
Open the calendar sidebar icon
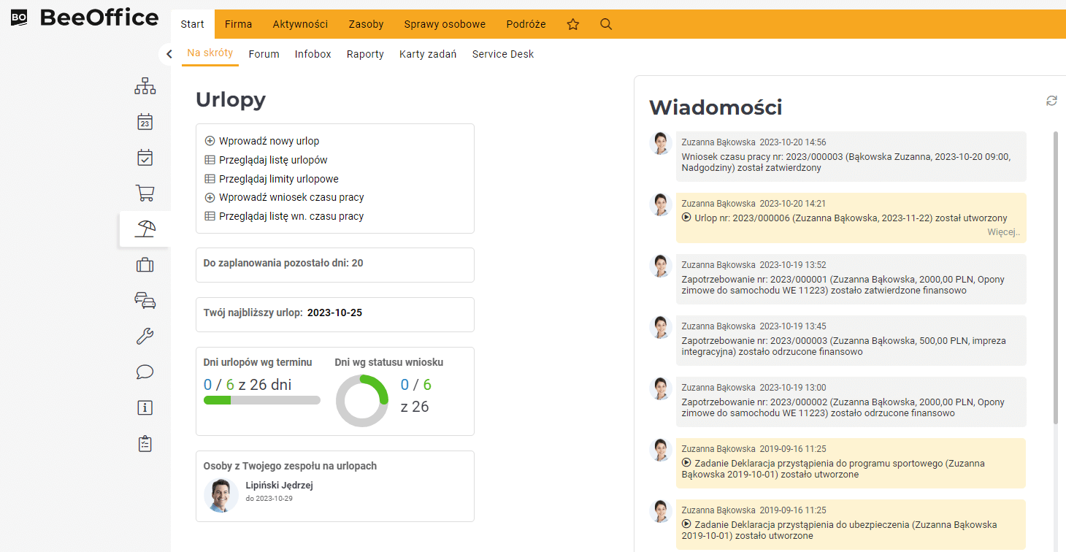pos(145,122)
